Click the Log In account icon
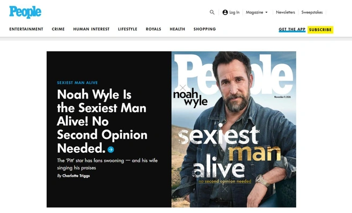352x213 pixels. [225, 12]
